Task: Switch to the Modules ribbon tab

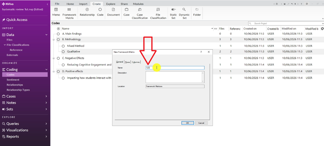Action: (138, 4)
